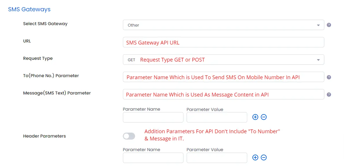Click the Header Parameters' Parameter Value input
This screenshot has width=344, height=167.
point(217,158)
